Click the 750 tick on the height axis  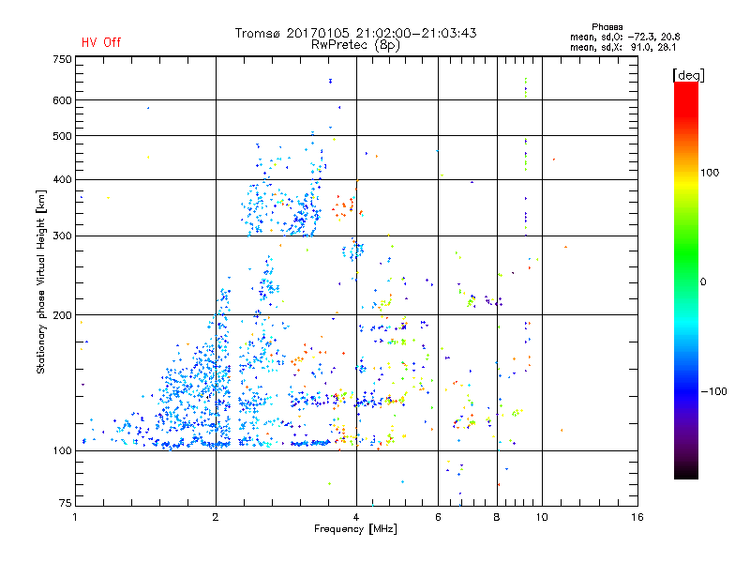62,59
